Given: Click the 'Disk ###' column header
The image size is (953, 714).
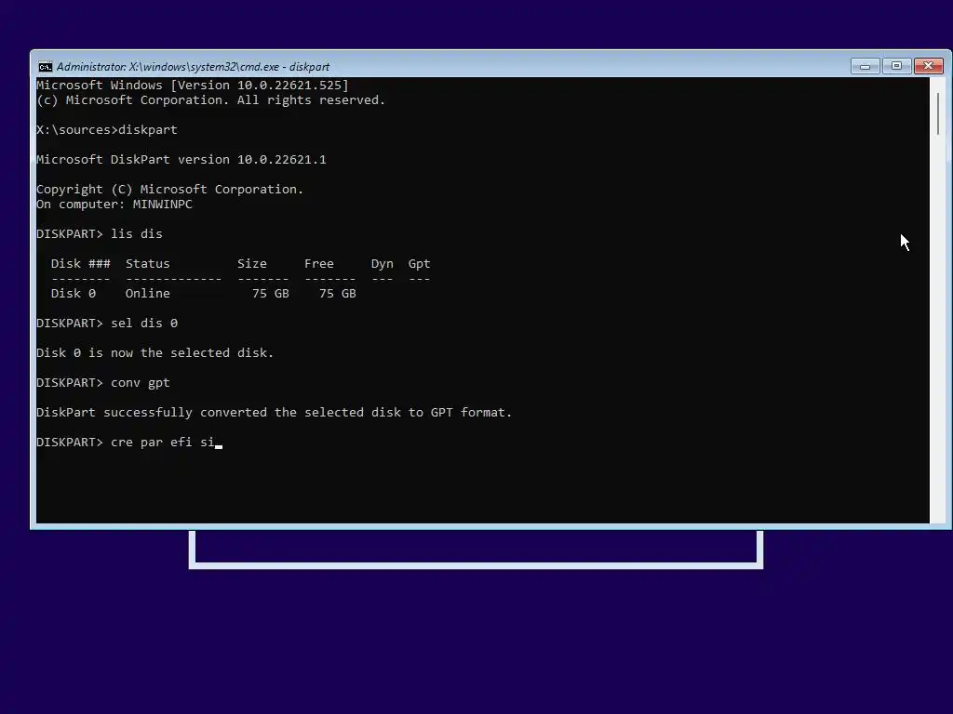Looking at the screenshot, I should pos(81,264).
